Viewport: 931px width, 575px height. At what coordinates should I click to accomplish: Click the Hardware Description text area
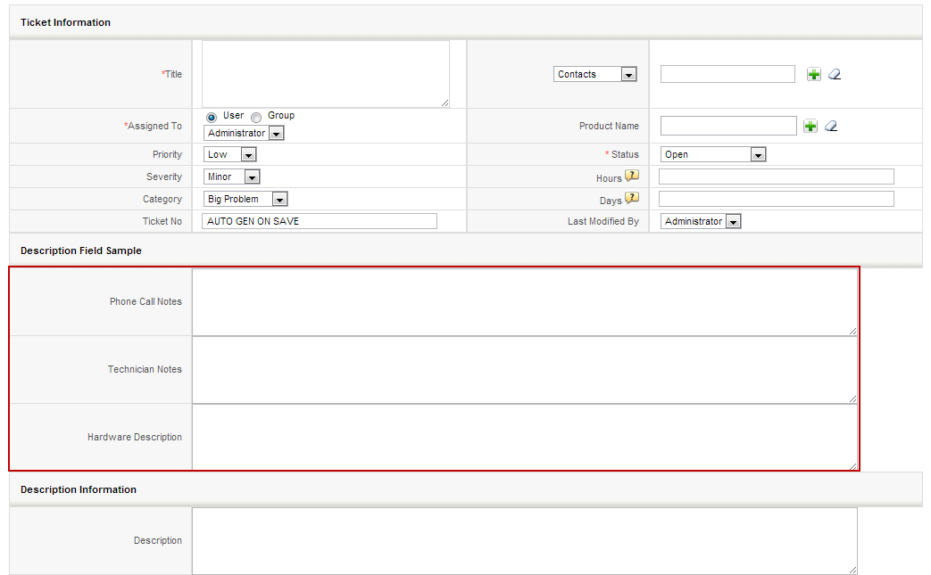tap(524, 437)
